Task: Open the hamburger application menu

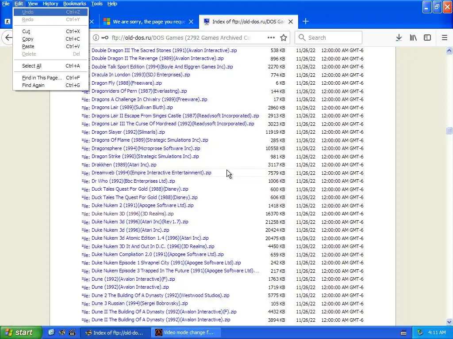Action: pyautogui.click(x=445, y=38)
